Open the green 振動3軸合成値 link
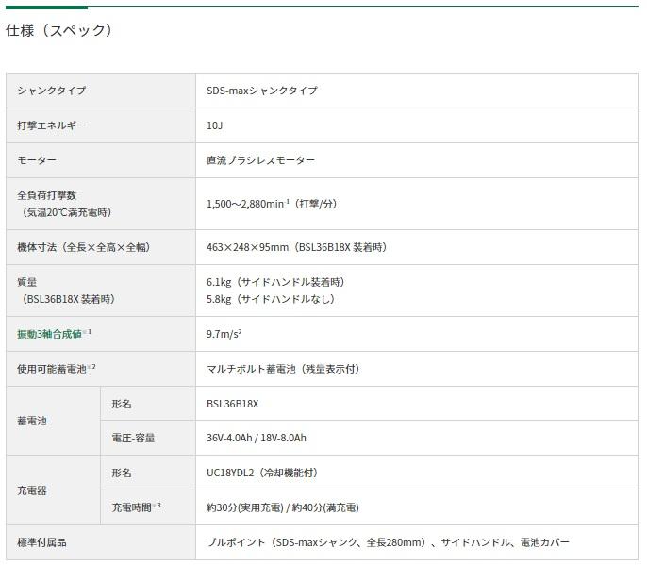 (x=49, y=334)
